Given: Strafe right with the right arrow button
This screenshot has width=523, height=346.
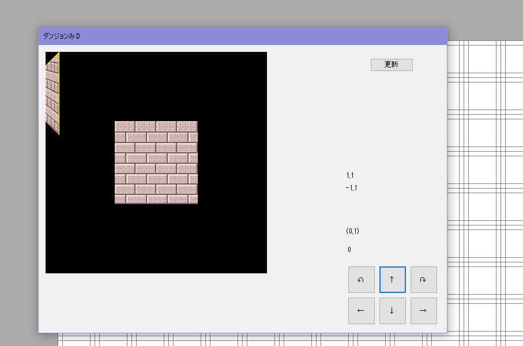Looking at the screenshot, I should click(424, 311).
